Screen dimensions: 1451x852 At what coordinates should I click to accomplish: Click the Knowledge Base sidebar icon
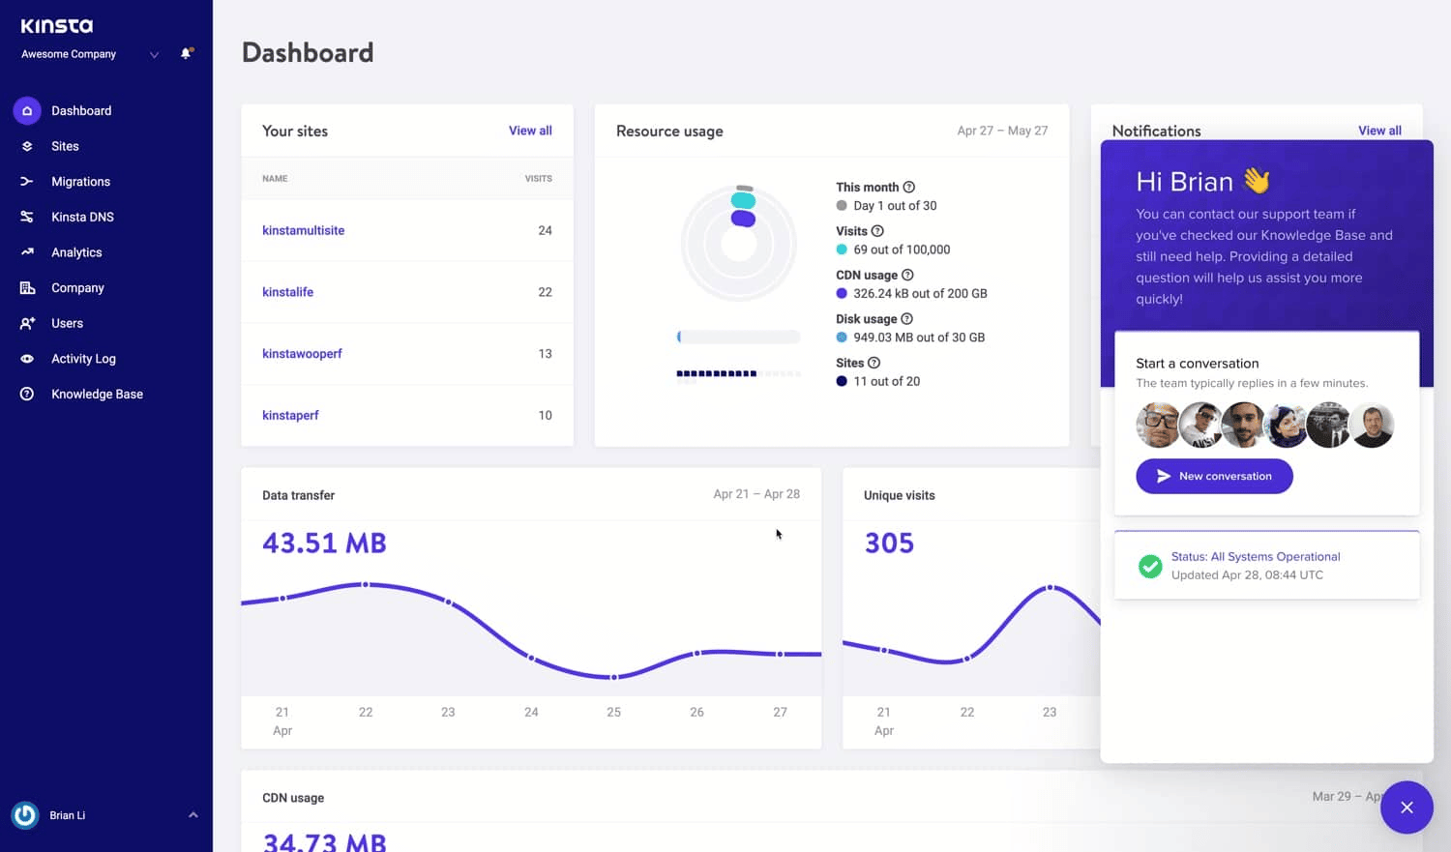(x=26, y=394)
